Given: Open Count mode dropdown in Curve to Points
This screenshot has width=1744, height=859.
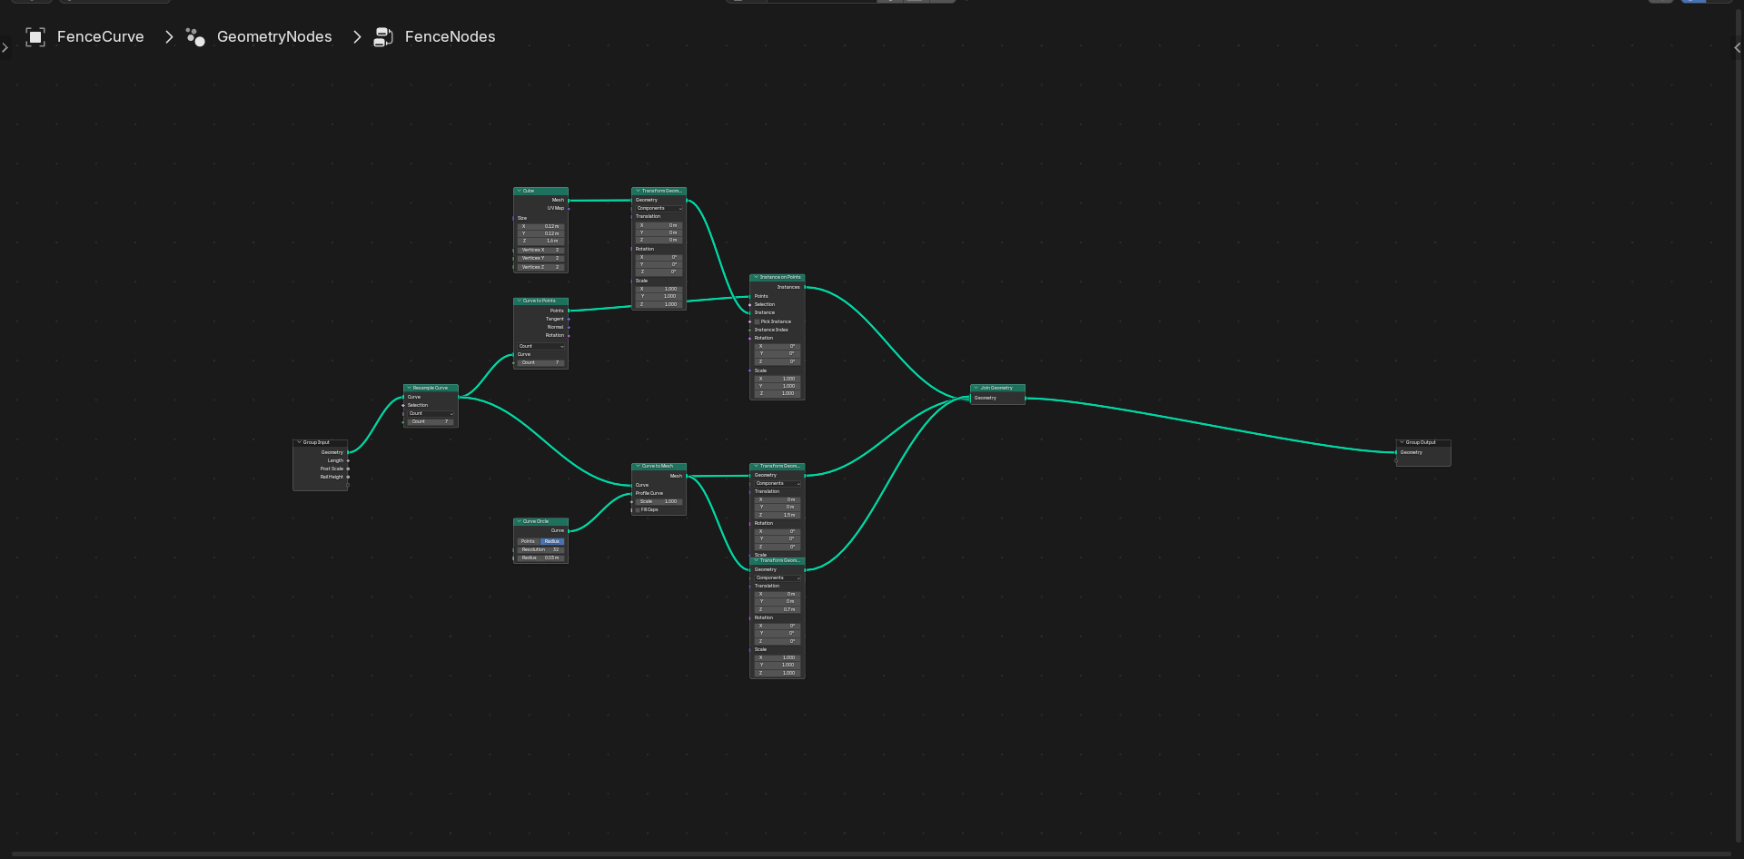Looking at the screenshot, I should (x=541, y=346).
